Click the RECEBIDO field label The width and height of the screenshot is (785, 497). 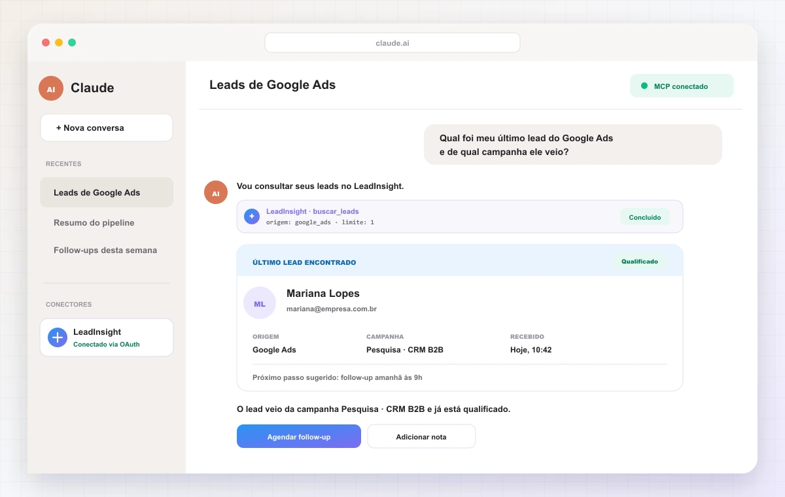point(527,337)
